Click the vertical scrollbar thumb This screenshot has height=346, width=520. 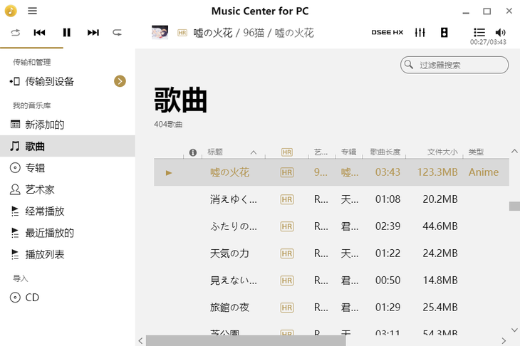(x=514, y=206)
